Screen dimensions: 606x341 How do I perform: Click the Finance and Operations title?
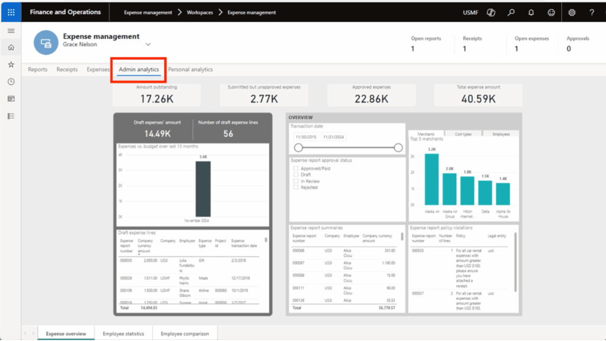(65, 12)
